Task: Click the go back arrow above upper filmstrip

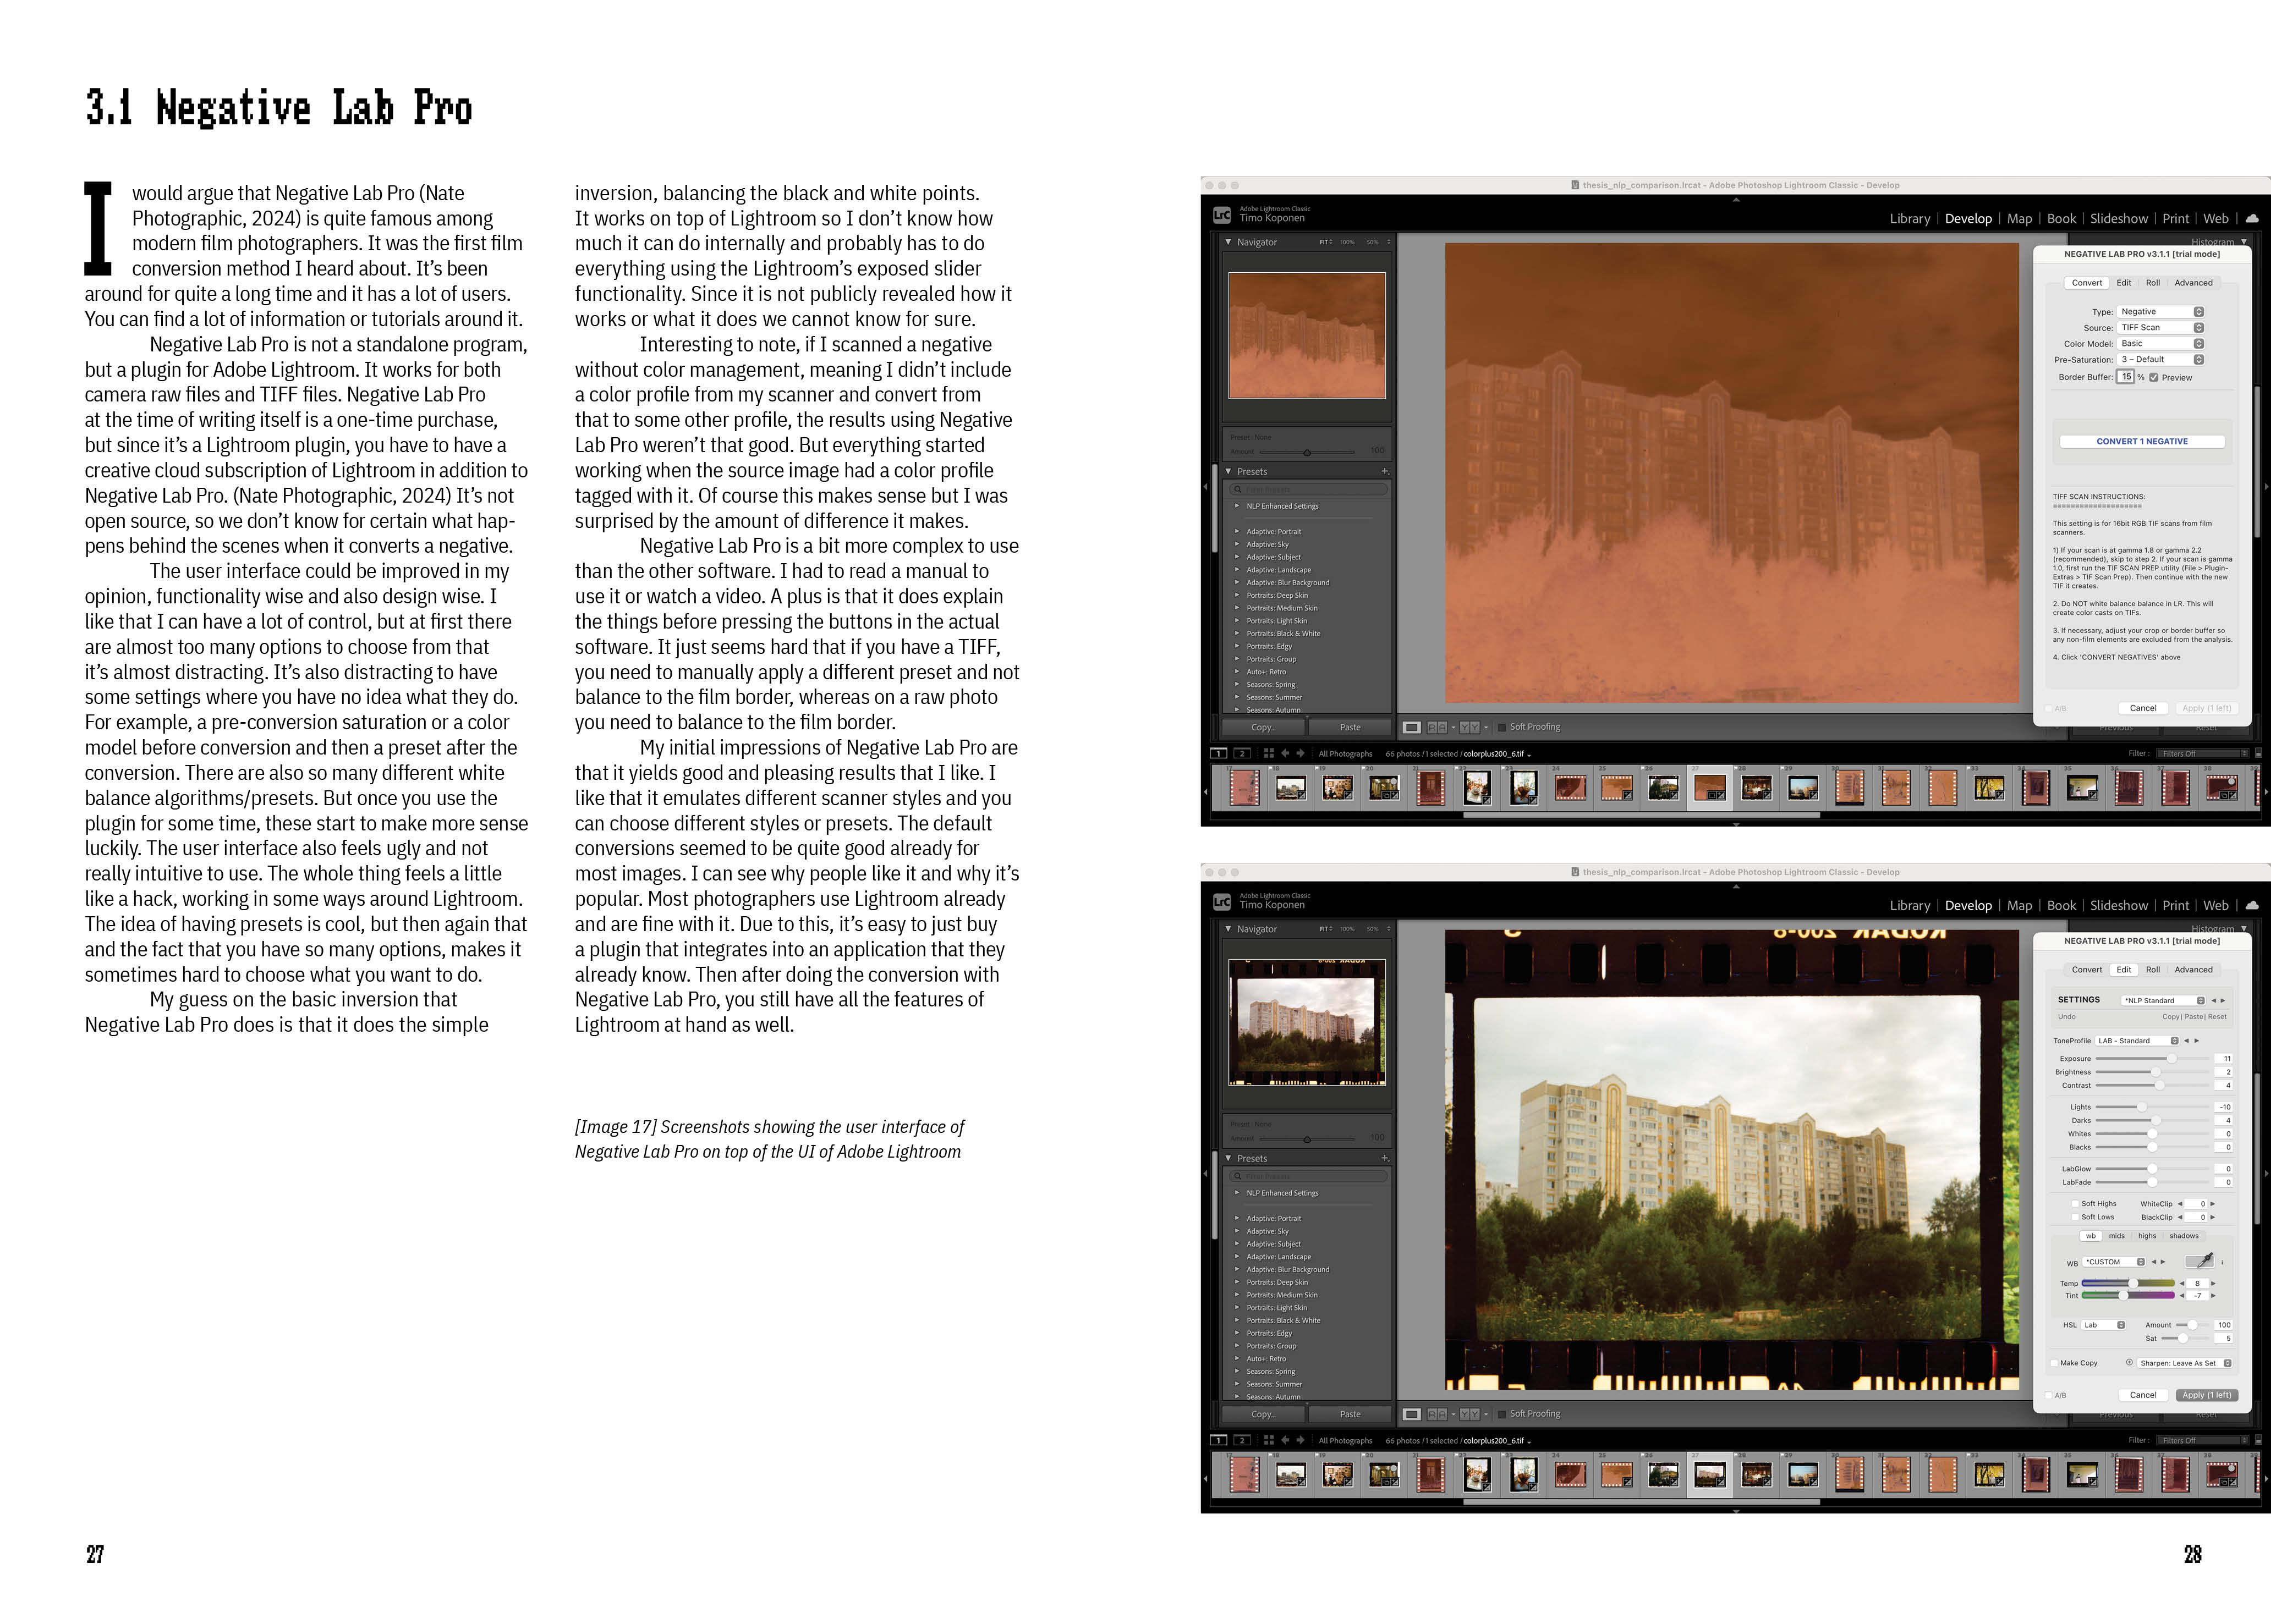Action: (1286, 754)
